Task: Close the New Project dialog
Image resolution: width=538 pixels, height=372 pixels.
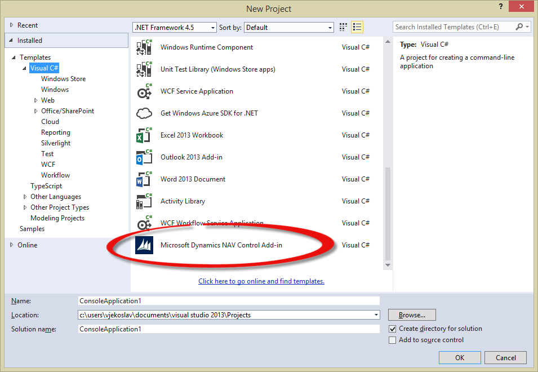Action: coord(521,6)
